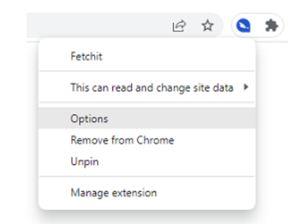Image resolution: width=297 pixels, height=224 pixels.
Task: Star the current page in the omnibox
Action: click(208, 26)
